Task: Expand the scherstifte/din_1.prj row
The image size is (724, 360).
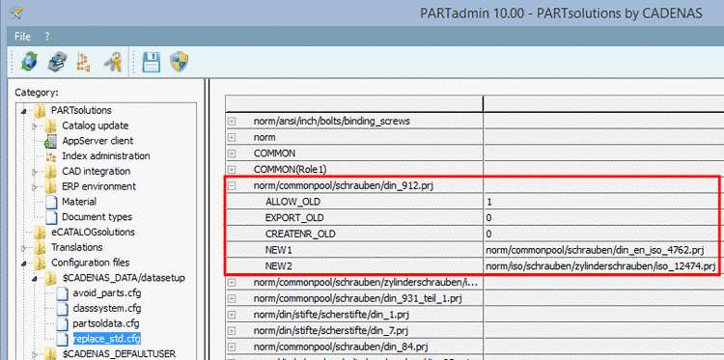Action: [x=233, y=315]
